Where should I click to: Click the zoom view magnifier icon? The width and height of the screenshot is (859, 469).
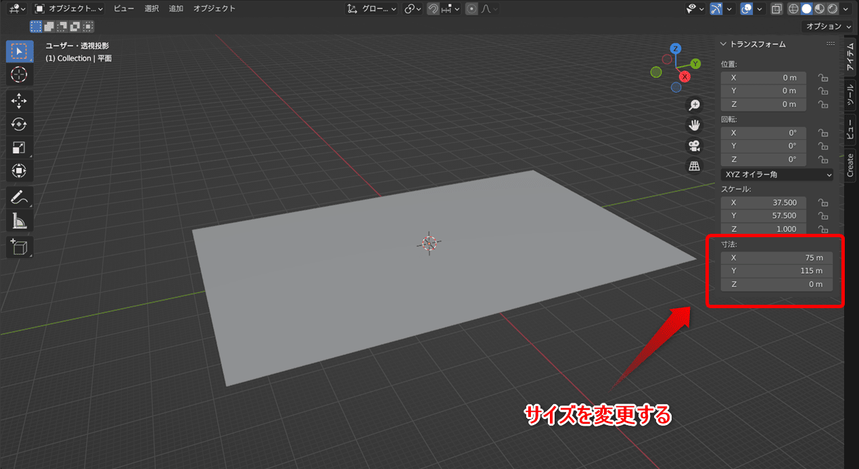[694, 105]
